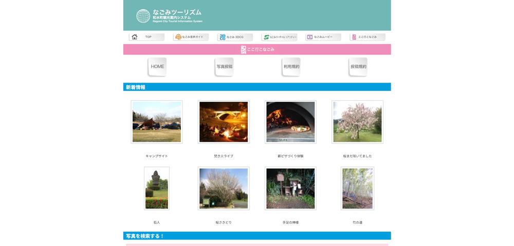Click the purple movie play icon
The width and height of the screenshot is (514, 246).
point(309,37)
